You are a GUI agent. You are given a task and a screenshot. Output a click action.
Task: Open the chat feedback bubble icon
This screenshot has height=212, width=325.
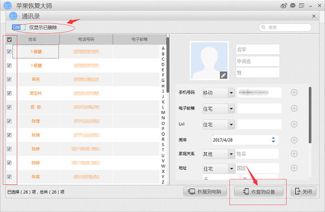(x=292, y=5)
